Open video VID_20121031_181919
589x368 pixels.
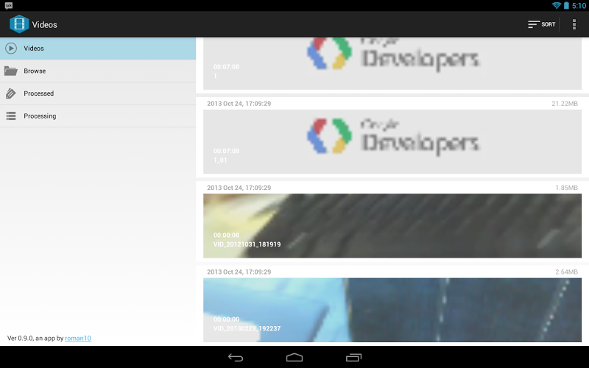coord(392,226)
